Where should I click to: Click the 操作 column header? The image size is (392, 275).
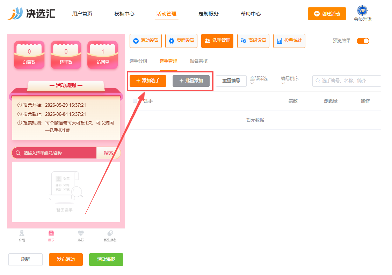(x=365, y=101)
